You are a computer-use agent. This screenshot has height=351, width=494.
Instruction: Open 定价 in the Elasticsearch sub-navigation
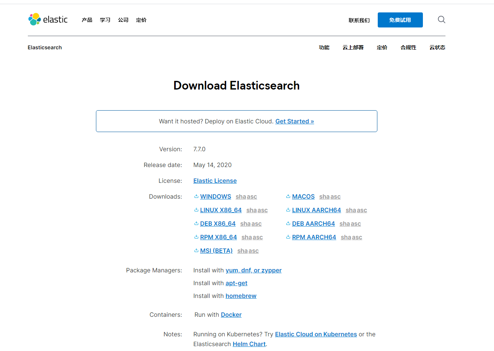[382, 47]
